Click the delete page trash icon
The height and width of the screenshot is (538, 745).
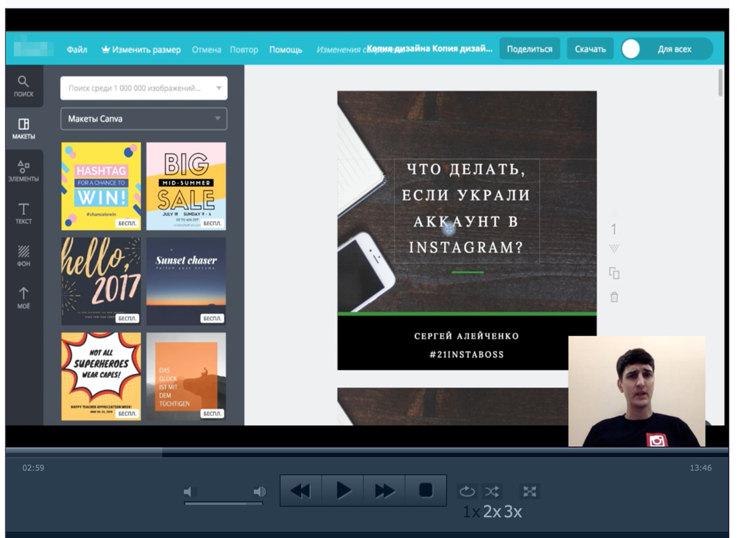click(x=614, y=297)
